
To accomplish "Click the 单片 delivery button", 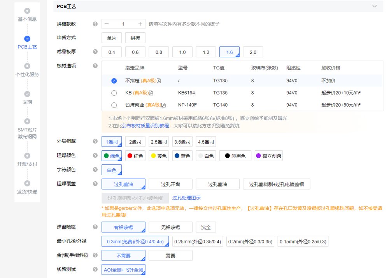I will pos(112,38).
